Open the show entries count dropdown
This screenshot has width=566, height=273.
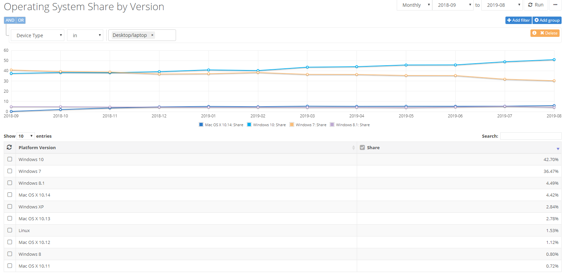pyautogui.click(x=26, y=136)
